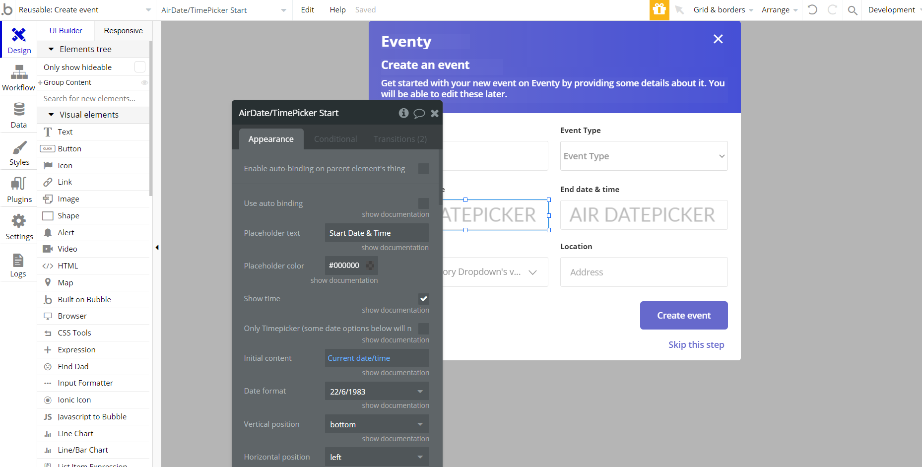Viewport: 922px width, 467px height.
Task: Click the Skip this step link
Action: tap(696, 344)
